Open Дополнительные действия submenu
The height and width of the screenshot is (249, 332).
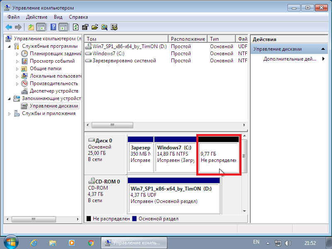pyautogui.click(x=294, y=59)
